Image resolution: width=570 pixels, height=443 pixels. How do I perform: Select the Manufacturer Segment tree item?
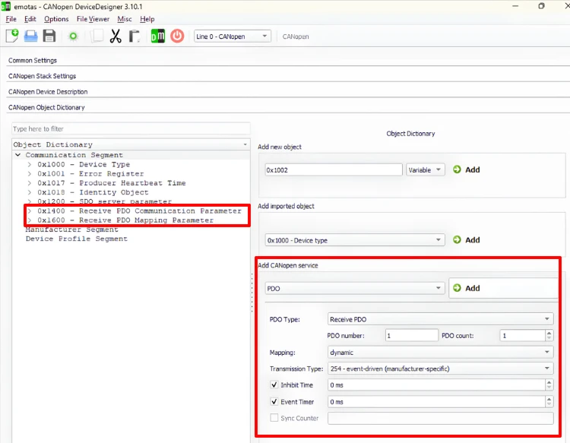[71, 229]
